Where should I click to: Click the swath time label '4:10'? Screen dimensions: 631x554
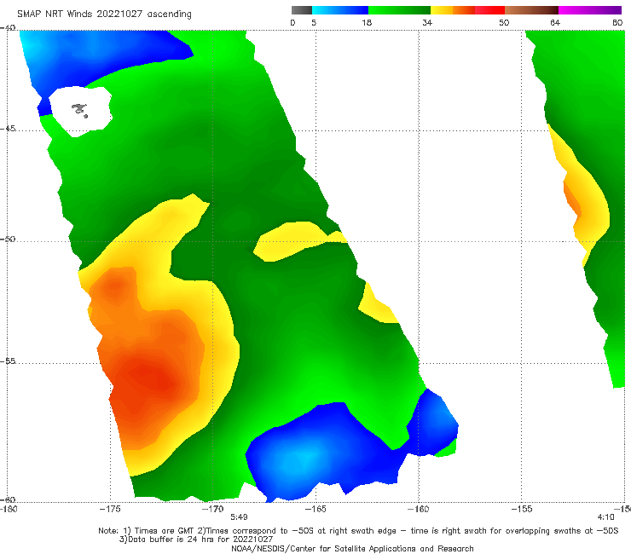point(606,517)
